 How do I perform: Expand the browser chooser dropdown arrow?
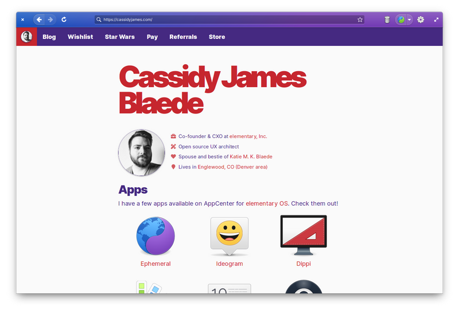[409, 19]
